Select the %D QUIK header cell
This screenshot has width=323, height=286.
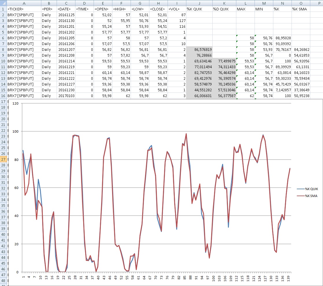tap(224, 9)
